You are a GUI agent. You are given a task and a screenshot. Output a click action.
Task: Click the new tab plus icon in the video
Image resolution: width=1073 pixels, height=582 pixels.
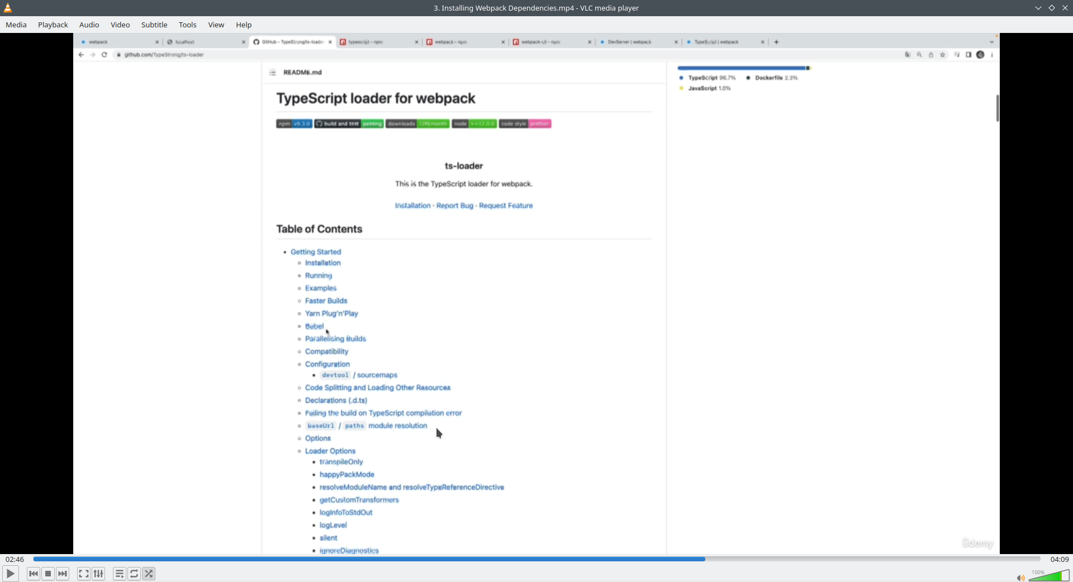776,42
